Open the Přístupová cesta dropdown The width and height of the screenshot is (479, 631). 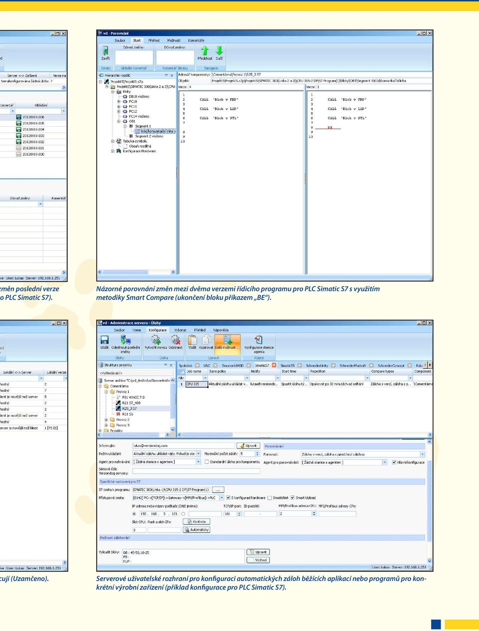pyautogui.click(x=221, y=498)
